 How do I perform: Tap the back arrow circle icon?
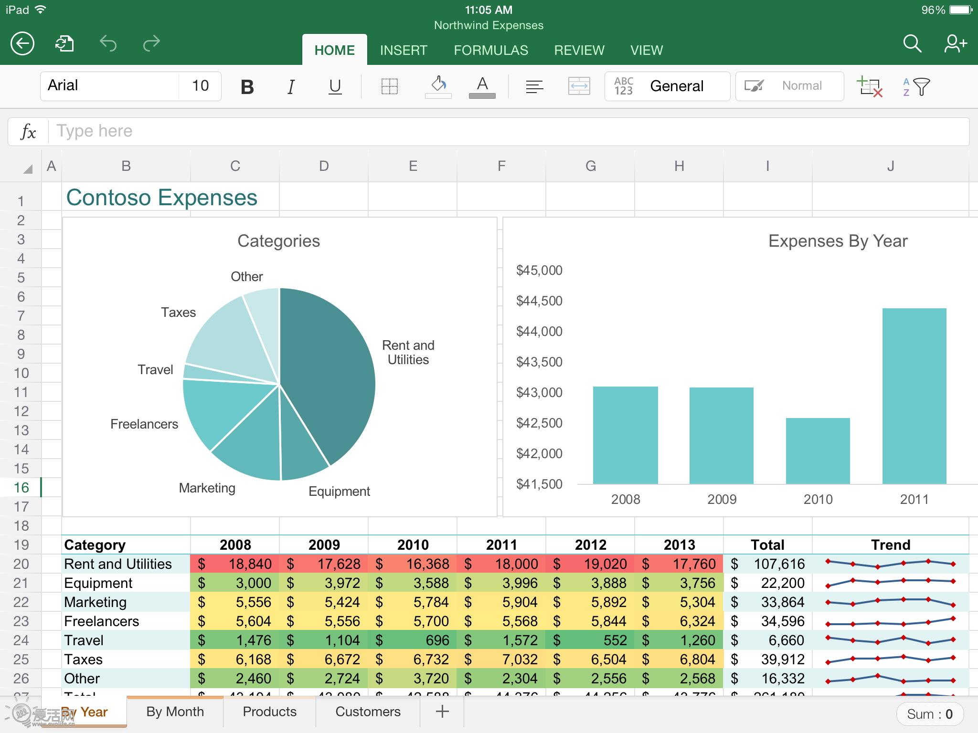[22, 44]
